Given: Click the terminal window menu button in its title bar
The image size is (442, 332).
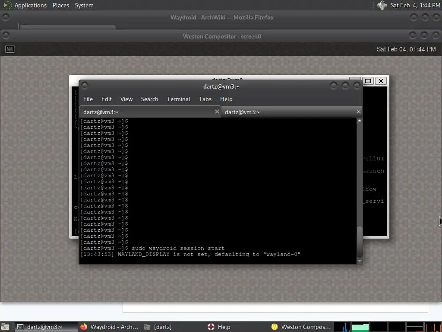Looking at the screenshot, I should [x=85, y=85].
